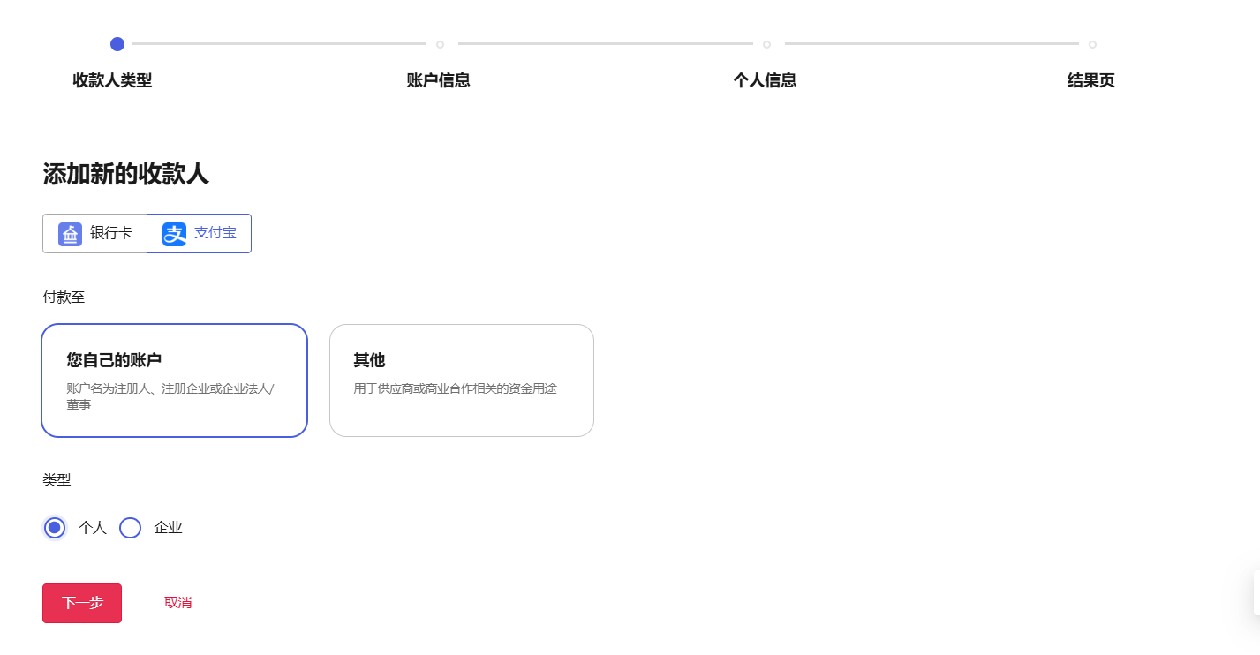
Task: Click the step dot beside 个人信息
Action: tap(766, 44)
